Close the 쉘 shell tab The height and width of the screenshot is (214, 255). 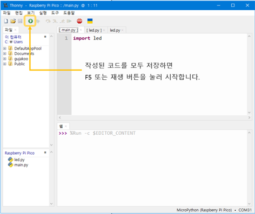[66, 126]
